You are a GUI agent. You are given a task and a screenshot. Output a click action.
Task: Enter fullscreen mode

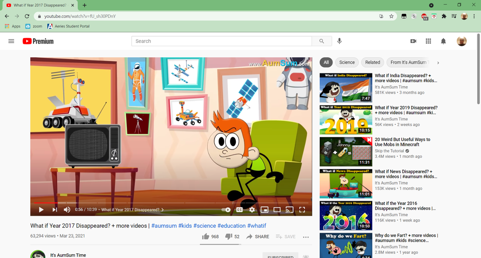pos(302,210)
